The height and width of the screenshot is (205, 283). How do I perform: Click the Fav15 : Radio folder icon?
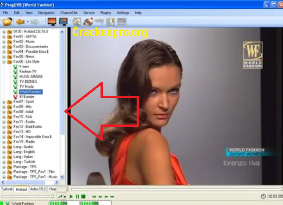pyautogui.click(x=9, y=142)
